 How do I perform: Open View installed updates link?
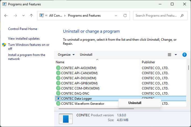tap(24, 39)
